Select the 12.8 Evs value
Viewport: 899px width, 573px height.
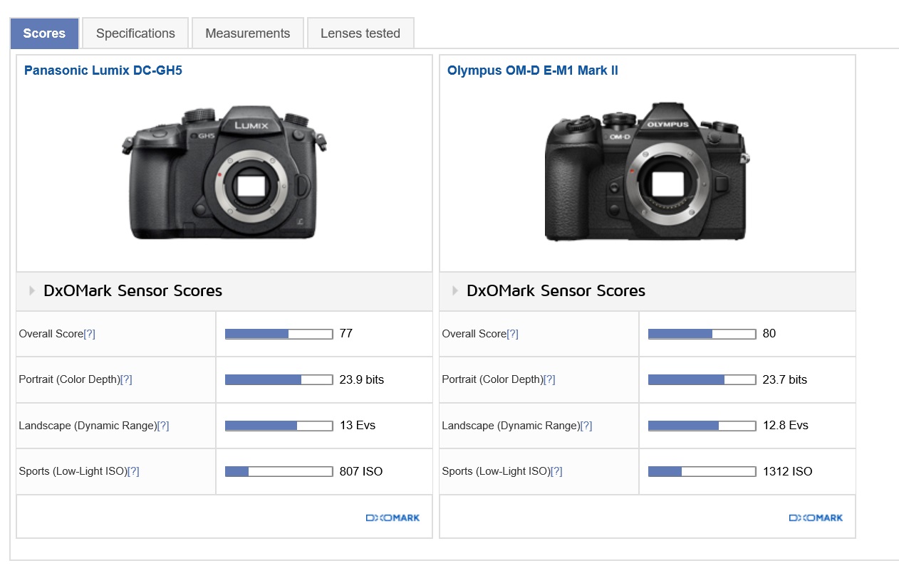point(786,426)
